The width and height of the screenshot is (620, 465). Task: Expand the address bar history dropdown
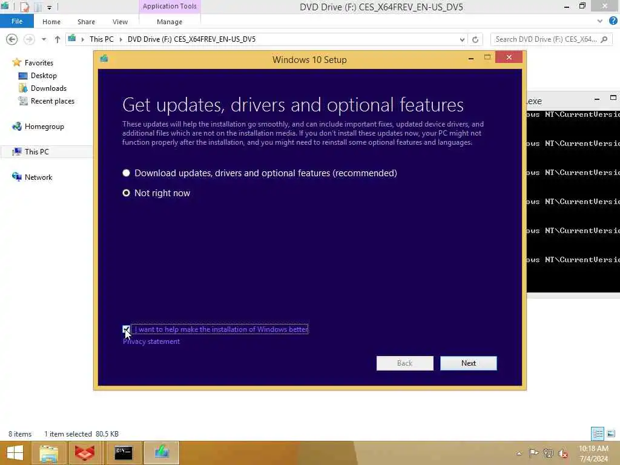pyautogui.click(x=462, y=39)
